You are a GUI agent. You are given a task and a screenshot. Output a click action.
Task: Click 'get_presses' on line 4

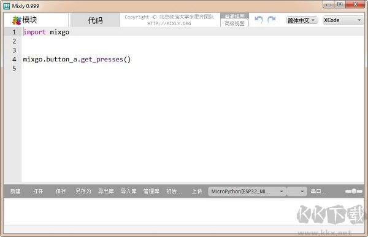102,60
